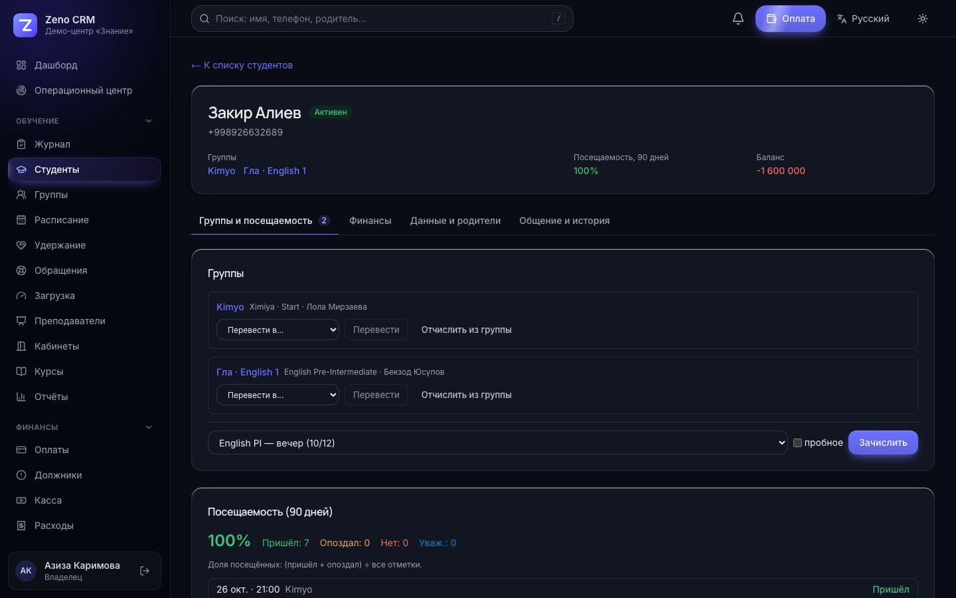This screenshot has width=956, height=598.
Task: Go to Журнал in sidebar
Action: 84,144
